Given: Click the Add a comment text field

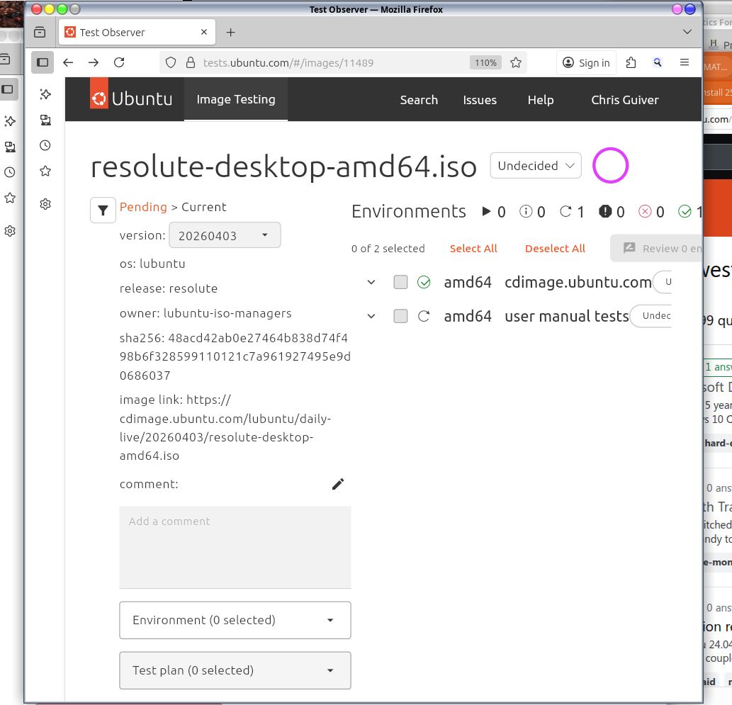Looking at the screenshot, I should click(235, 546).
